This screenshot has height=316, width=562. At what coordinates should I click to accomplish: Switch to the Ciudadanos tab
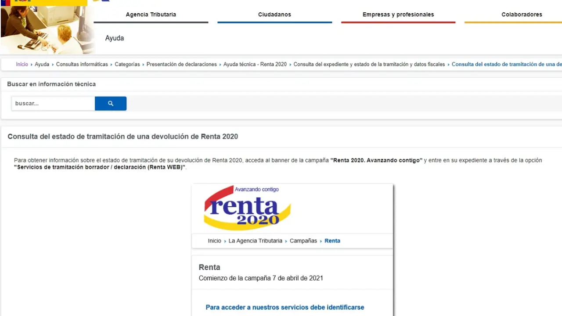pos(274,14)
